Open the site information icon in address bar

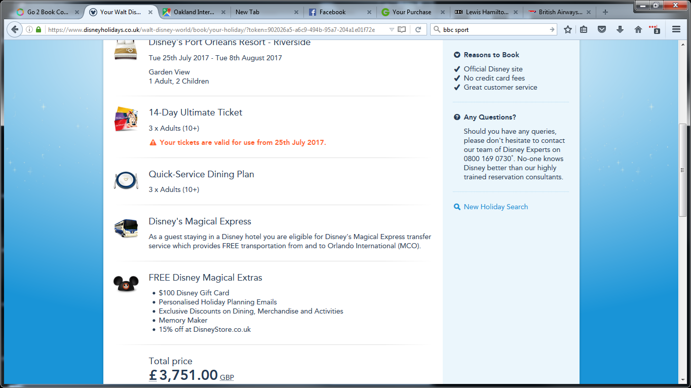[29, 29]
